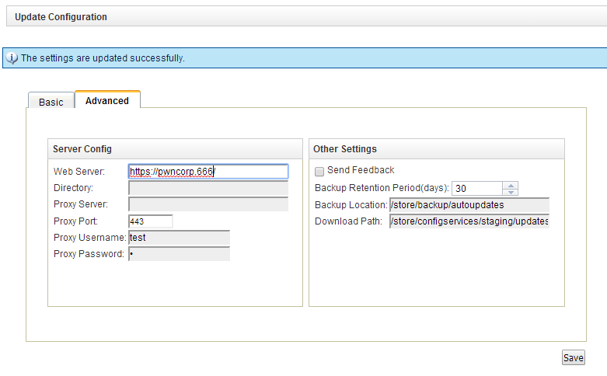Screen dimensions: 607x376
Task: Focus the Proxy Password field
Action: coord(180,254)
